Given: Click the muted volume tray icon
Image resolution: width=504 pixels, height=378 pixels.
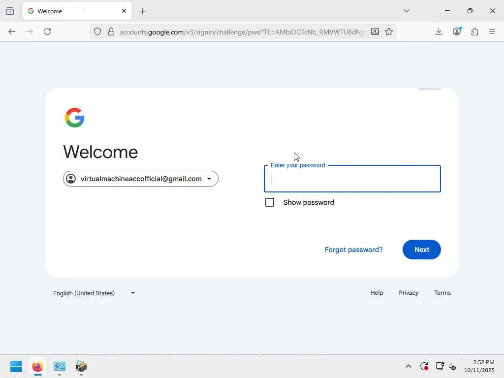Looking at the screenshot, I should pos(452,366).
